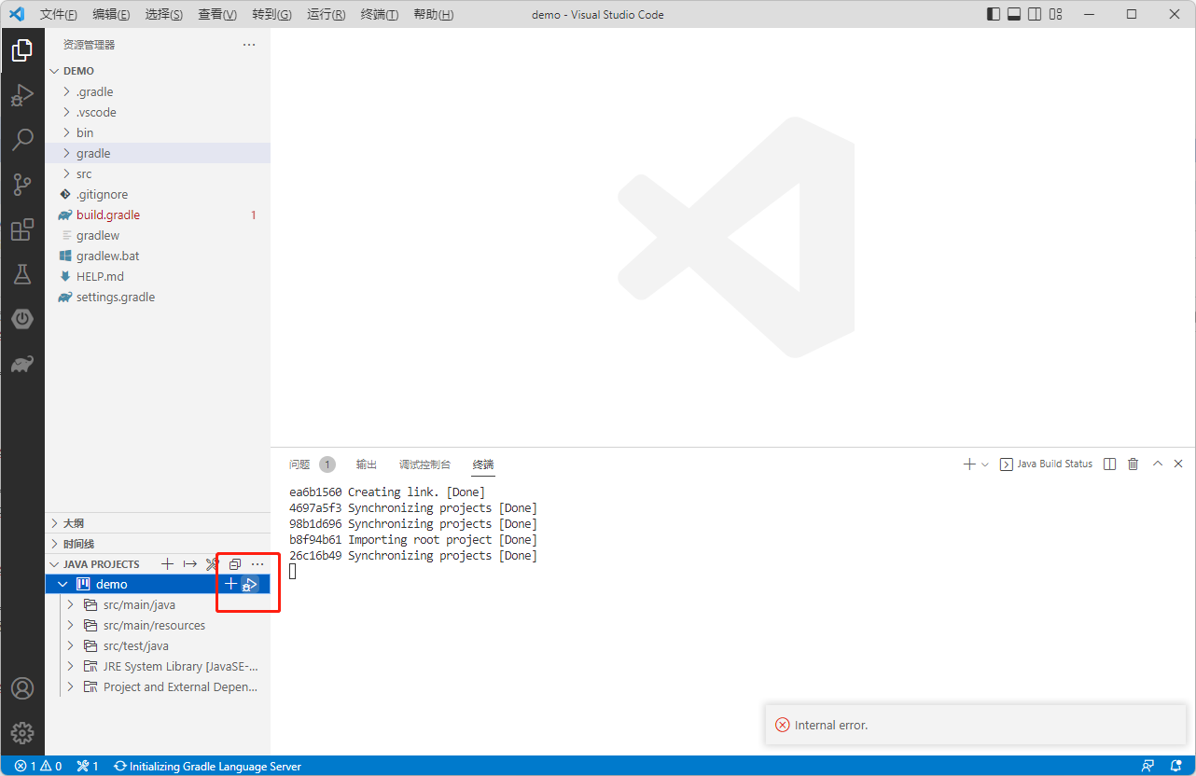Expand the .gradle folder
The image size is (1196, 776).
tap(66, 91)
